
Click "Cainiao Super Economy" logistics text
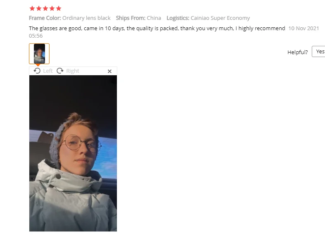click(x=220, y=18)
